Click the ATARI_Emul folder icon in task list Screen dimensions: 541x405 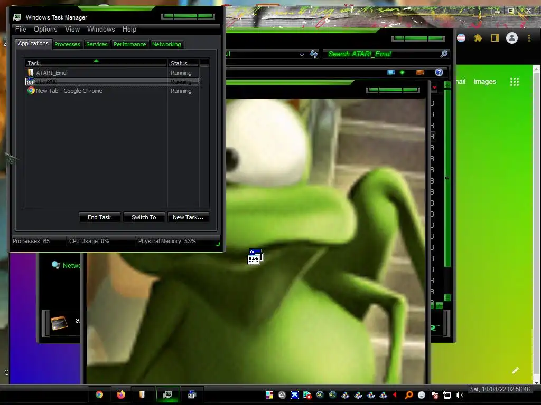(x=31, y=72)
